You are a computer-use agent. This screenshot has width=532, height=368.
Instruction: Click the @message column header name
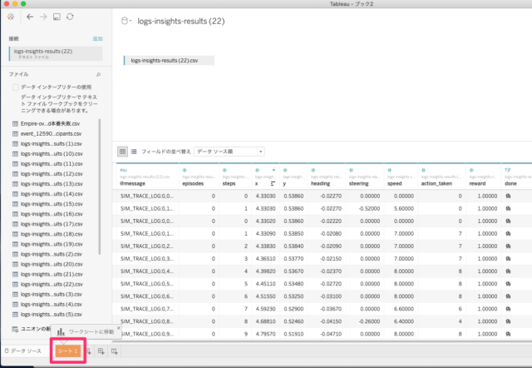132,183
